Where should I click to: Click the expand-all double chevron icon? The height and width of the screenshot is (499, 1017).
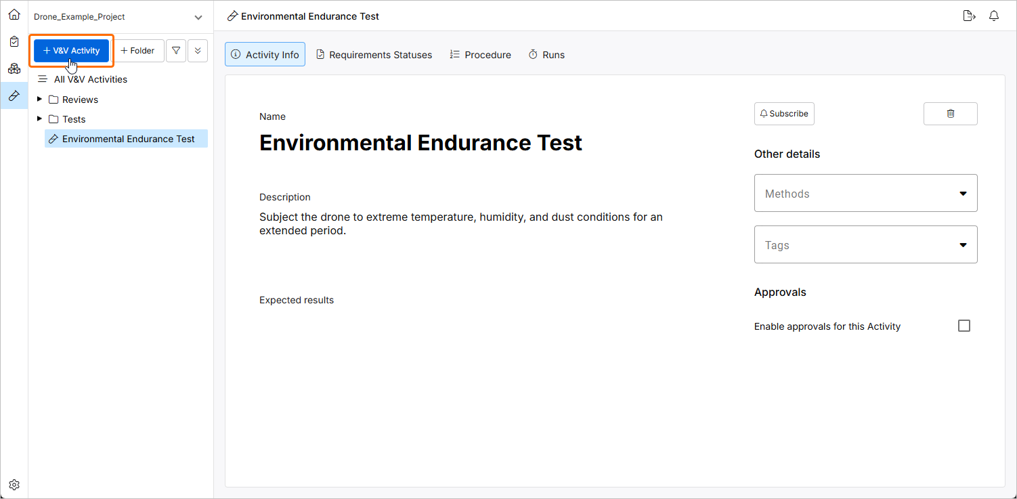coord(198,51)
